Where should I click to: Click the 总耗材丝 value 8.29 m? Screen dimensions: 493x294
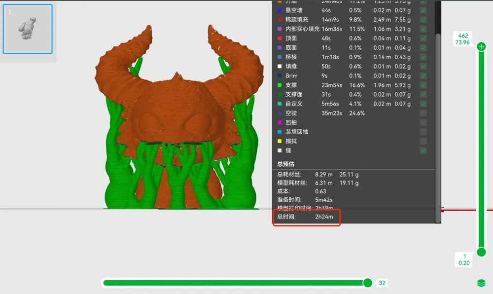323,175
